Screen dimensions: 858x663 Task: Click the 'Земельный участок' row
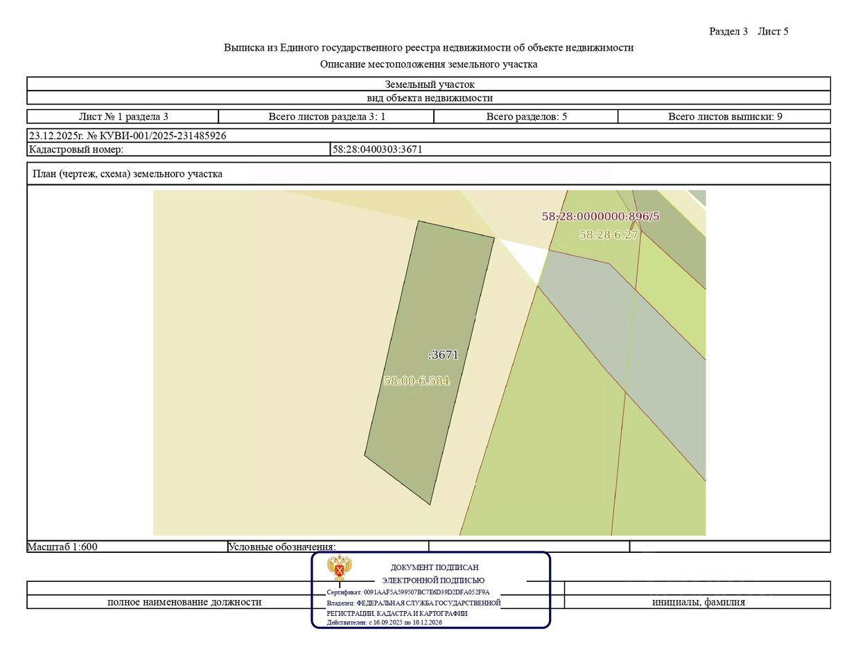point(428,84)
